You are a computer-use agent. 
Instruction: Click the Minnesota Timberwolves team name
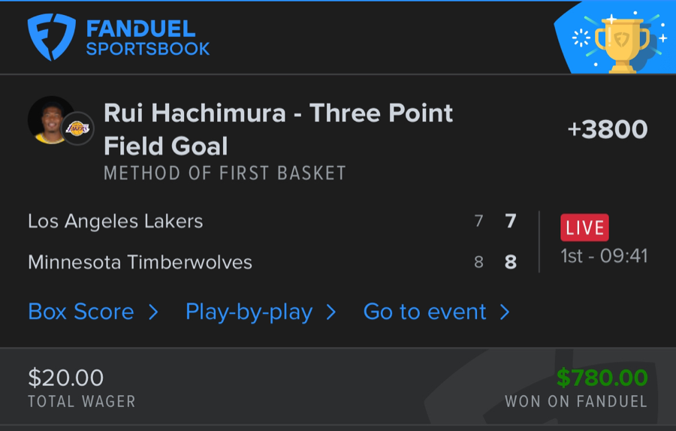point(140,263)
